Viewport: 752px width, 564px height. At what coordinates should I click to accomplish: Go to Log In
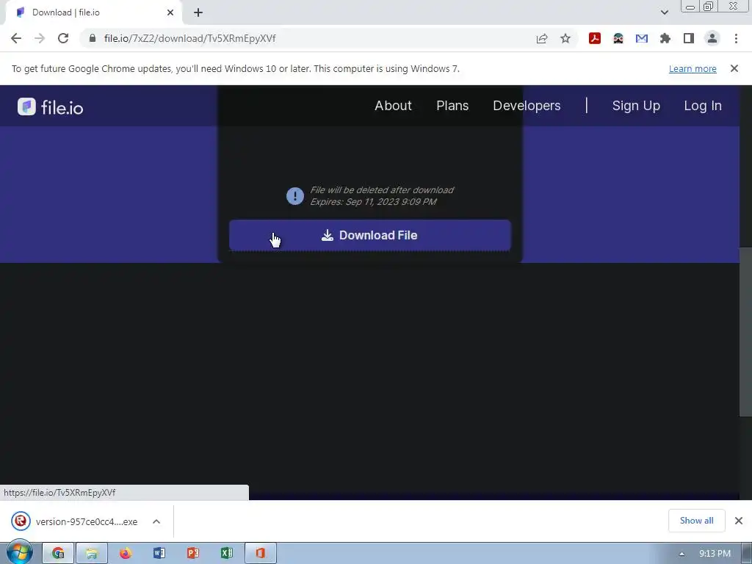(703, 106)
